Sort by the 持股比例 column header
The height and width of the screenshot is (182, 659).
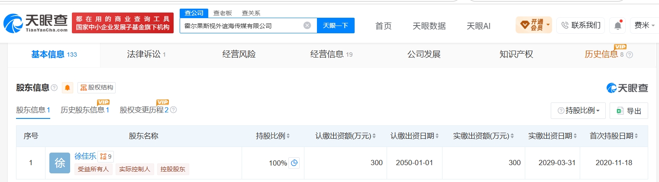pyautogui.click(x=273, y=136)
